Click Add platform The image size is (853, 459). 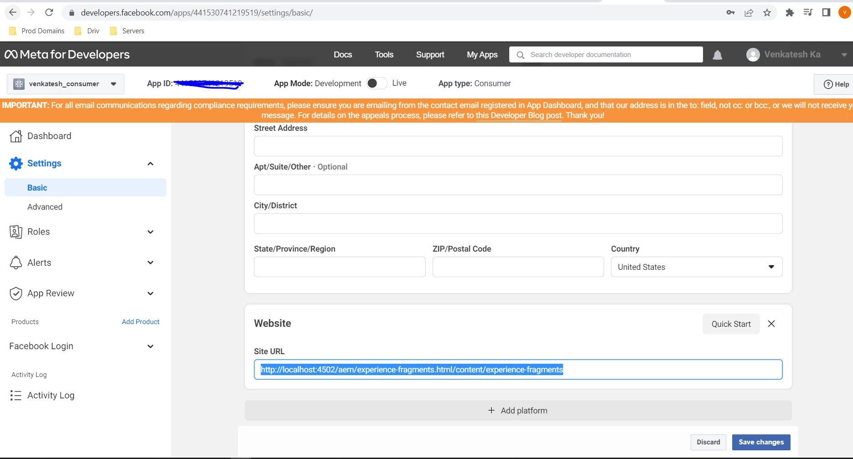point(518,411)
